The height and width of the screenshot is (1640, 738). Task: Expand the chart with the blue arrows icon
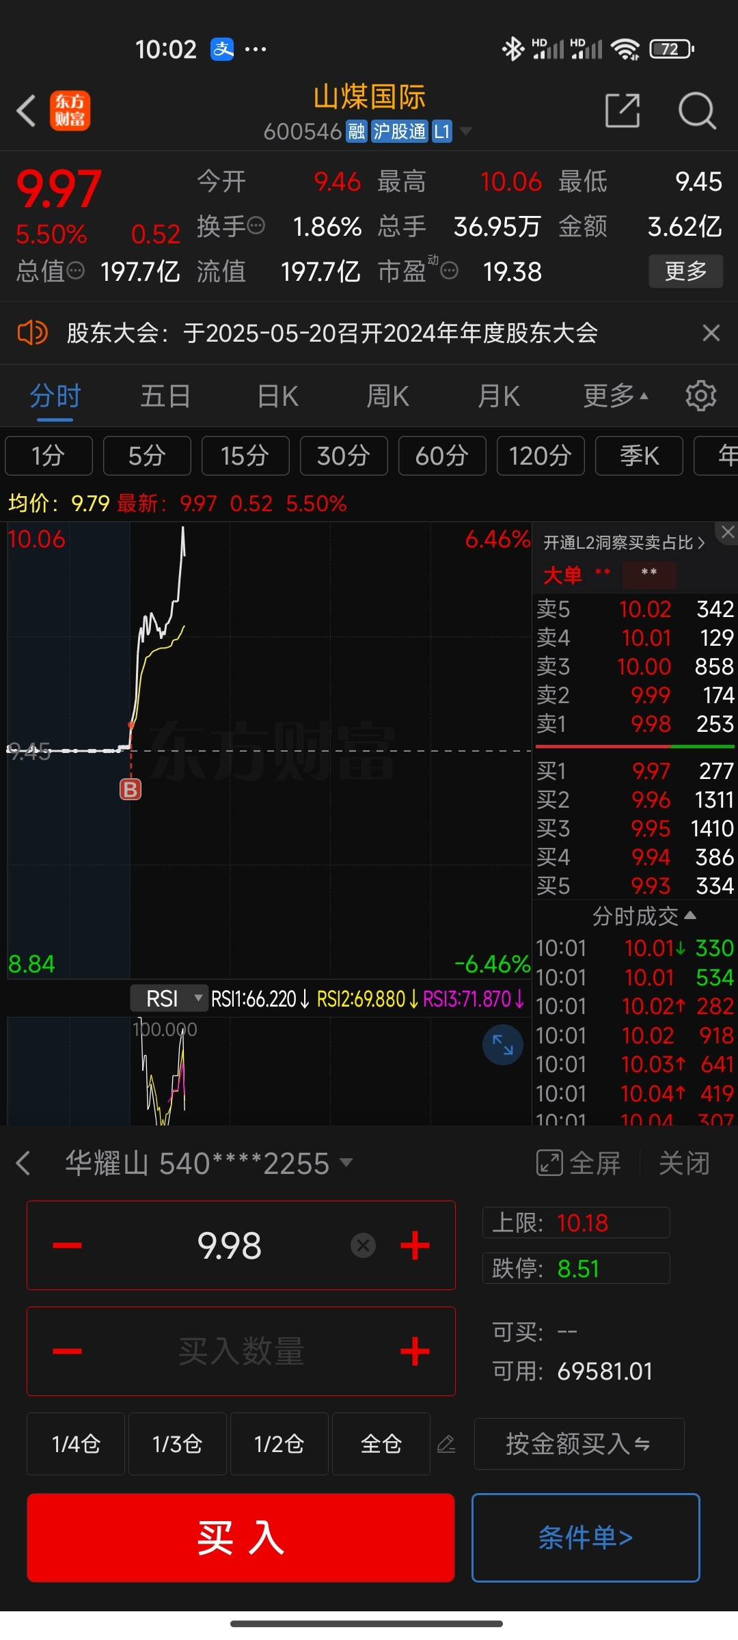point(503,1045)
